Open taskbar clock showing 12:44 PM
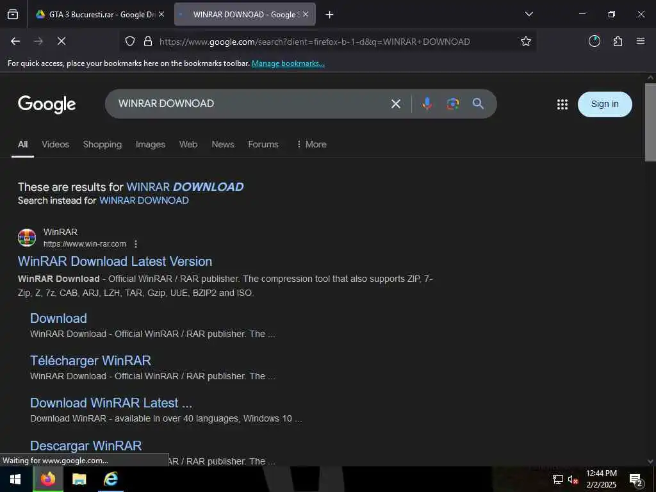The height and width of the screenshot is (492, 656). click(x=601, y=479)
